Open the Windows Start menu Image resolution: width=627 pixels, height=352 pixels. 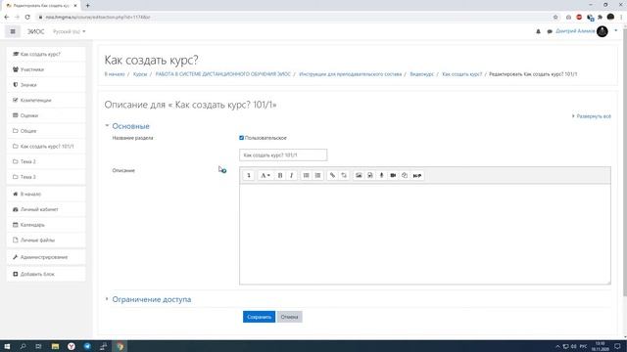(7, 346)
